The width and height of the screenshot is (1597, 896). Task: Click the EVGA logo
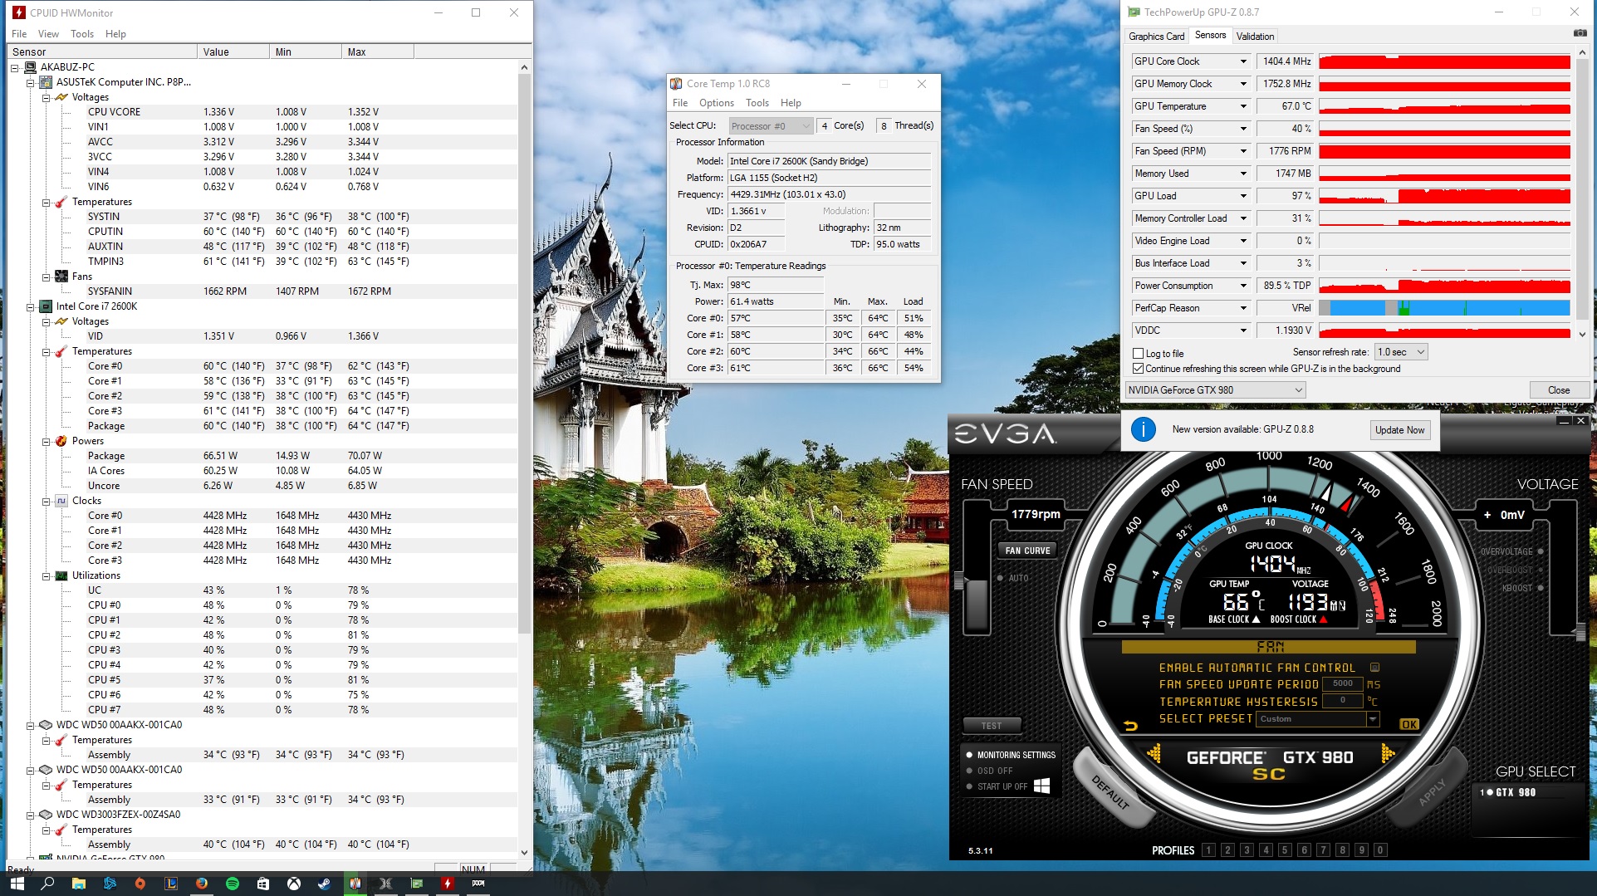[1005, 433]
